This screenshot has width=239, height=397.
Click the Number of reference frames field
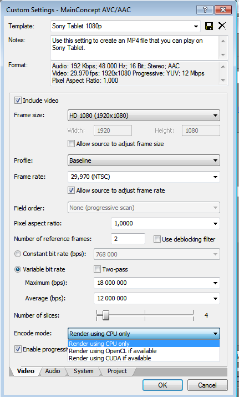click(128, 239)
